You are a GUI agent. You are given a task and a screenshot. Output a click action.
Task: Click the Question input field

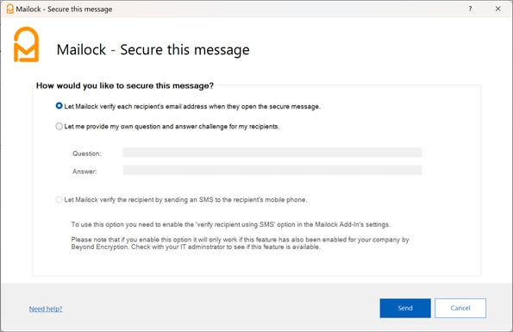[272, 153]
